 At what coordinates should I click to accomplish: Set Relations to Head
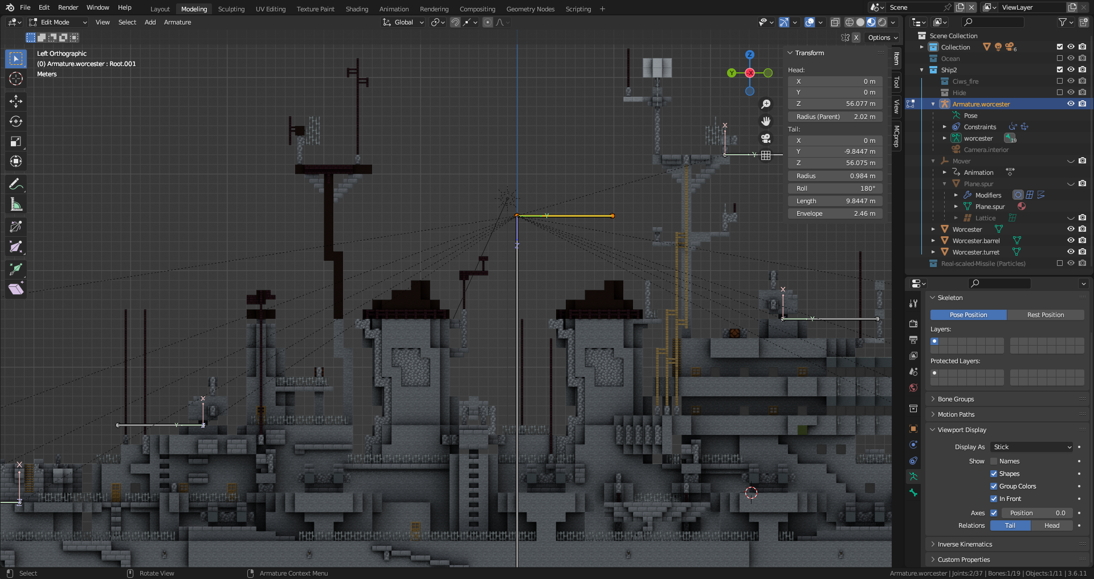(1052, 525)
